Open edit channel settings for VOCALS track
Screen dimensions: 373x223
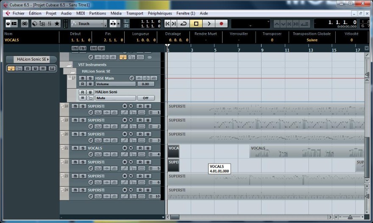tap(91, 154)
